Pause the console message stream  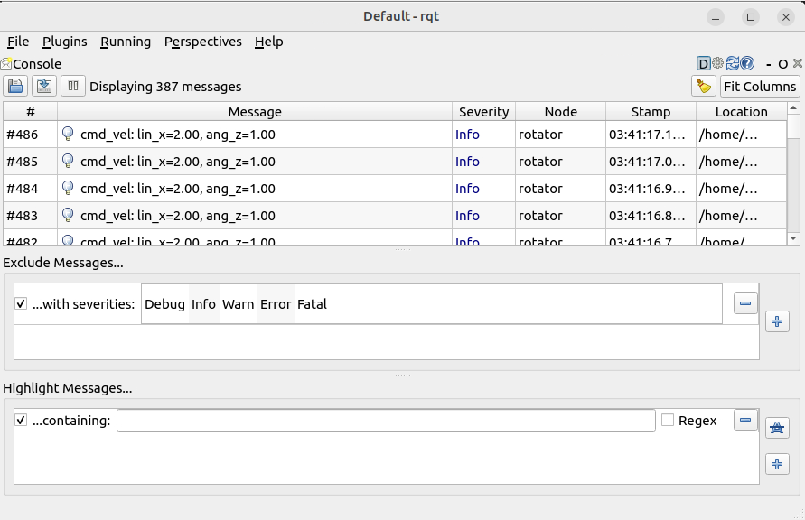point(73,87)
